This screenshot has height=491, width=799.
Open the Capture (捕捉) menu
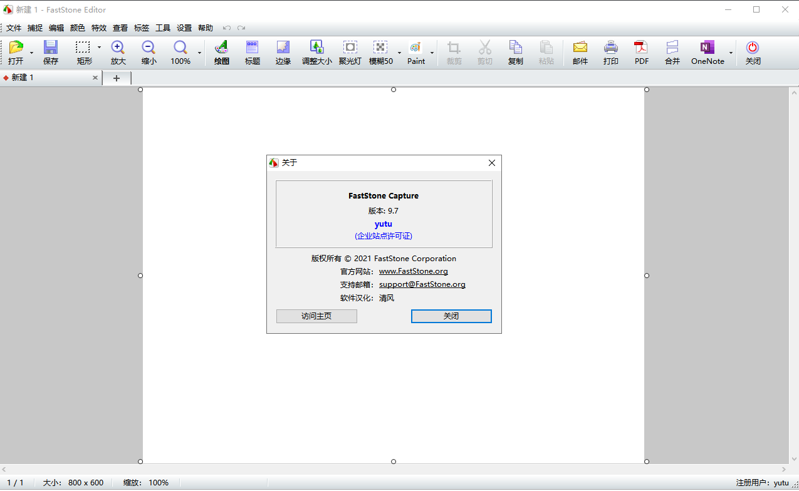35,28
